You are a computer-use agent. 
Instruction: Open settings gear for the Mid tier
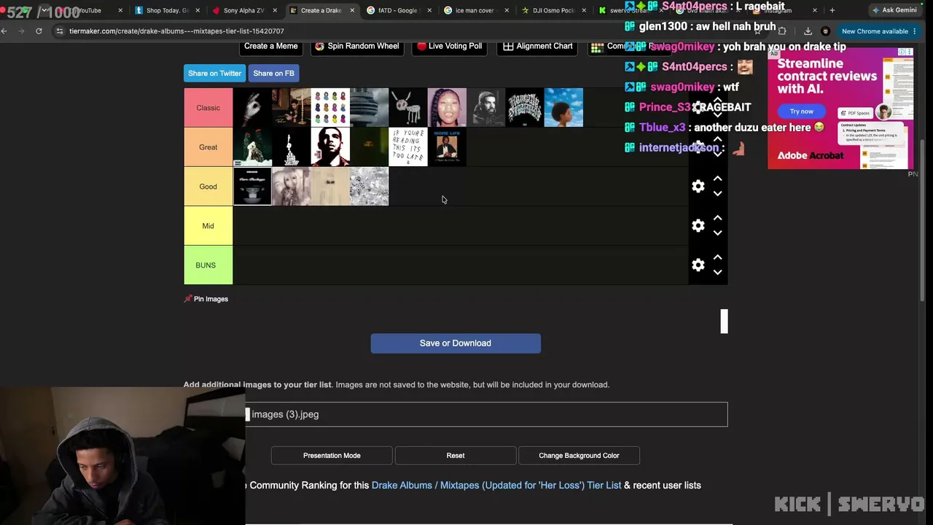click(698, 226)
